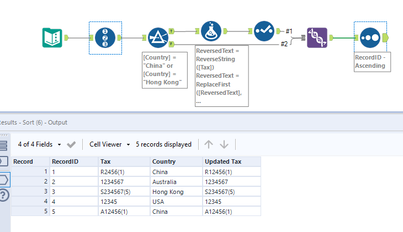Go to previous record with up arrow
Image resolution: width=403 pixels, height=232 pixels.
[209, 144]
